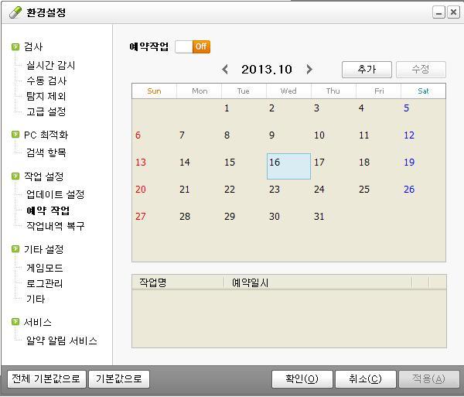464x397 pixels.
Task: Click the 서비스 category label
Action: pos(38,322)
